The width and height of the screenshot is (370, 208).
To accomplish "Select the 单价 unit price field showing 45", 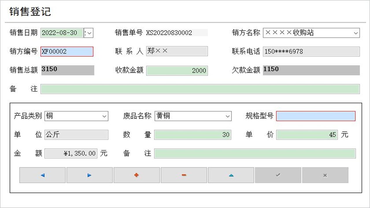I will point(307,135).
